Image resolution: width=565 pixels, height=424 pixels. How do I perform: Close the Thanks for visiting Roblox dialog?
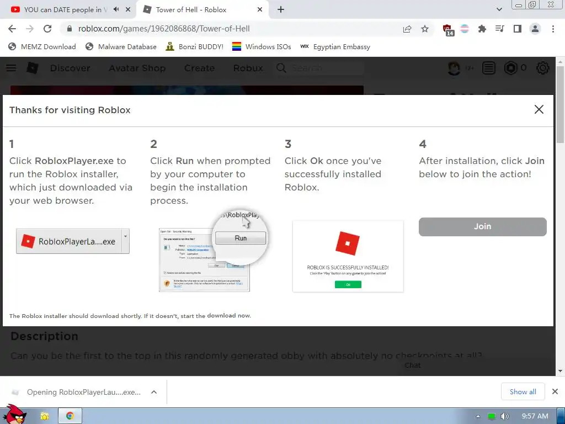(x=539, y=110)
